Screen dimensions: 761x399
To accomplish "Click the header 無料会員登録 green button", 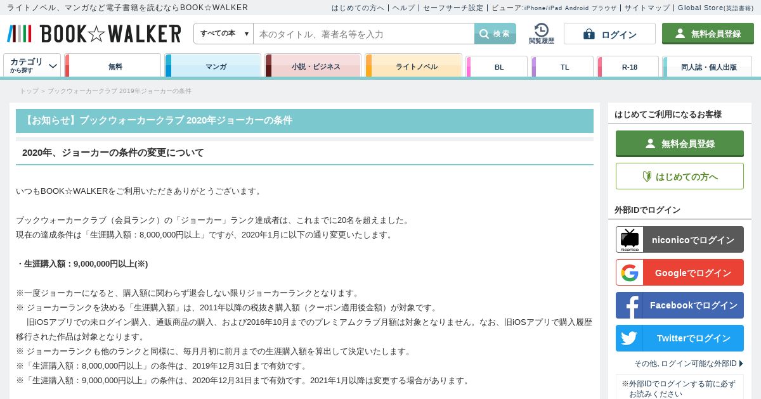I will tap(708, 34).
